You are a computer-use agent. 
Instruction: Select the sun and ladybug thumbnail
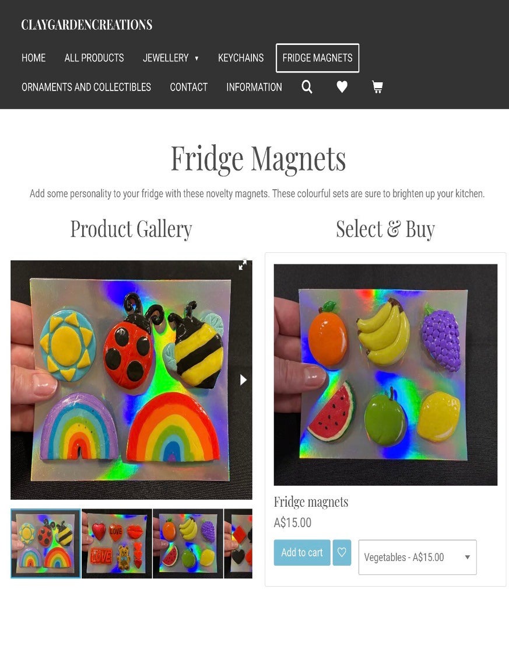45,543
